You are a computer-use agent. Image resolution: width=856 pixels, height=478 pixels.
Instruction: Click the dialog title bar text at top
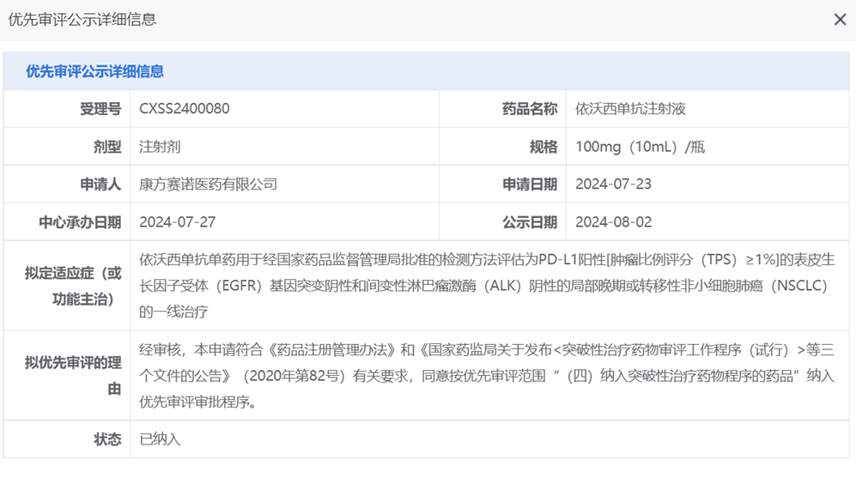pyautogui.click(x=82, y=20)
